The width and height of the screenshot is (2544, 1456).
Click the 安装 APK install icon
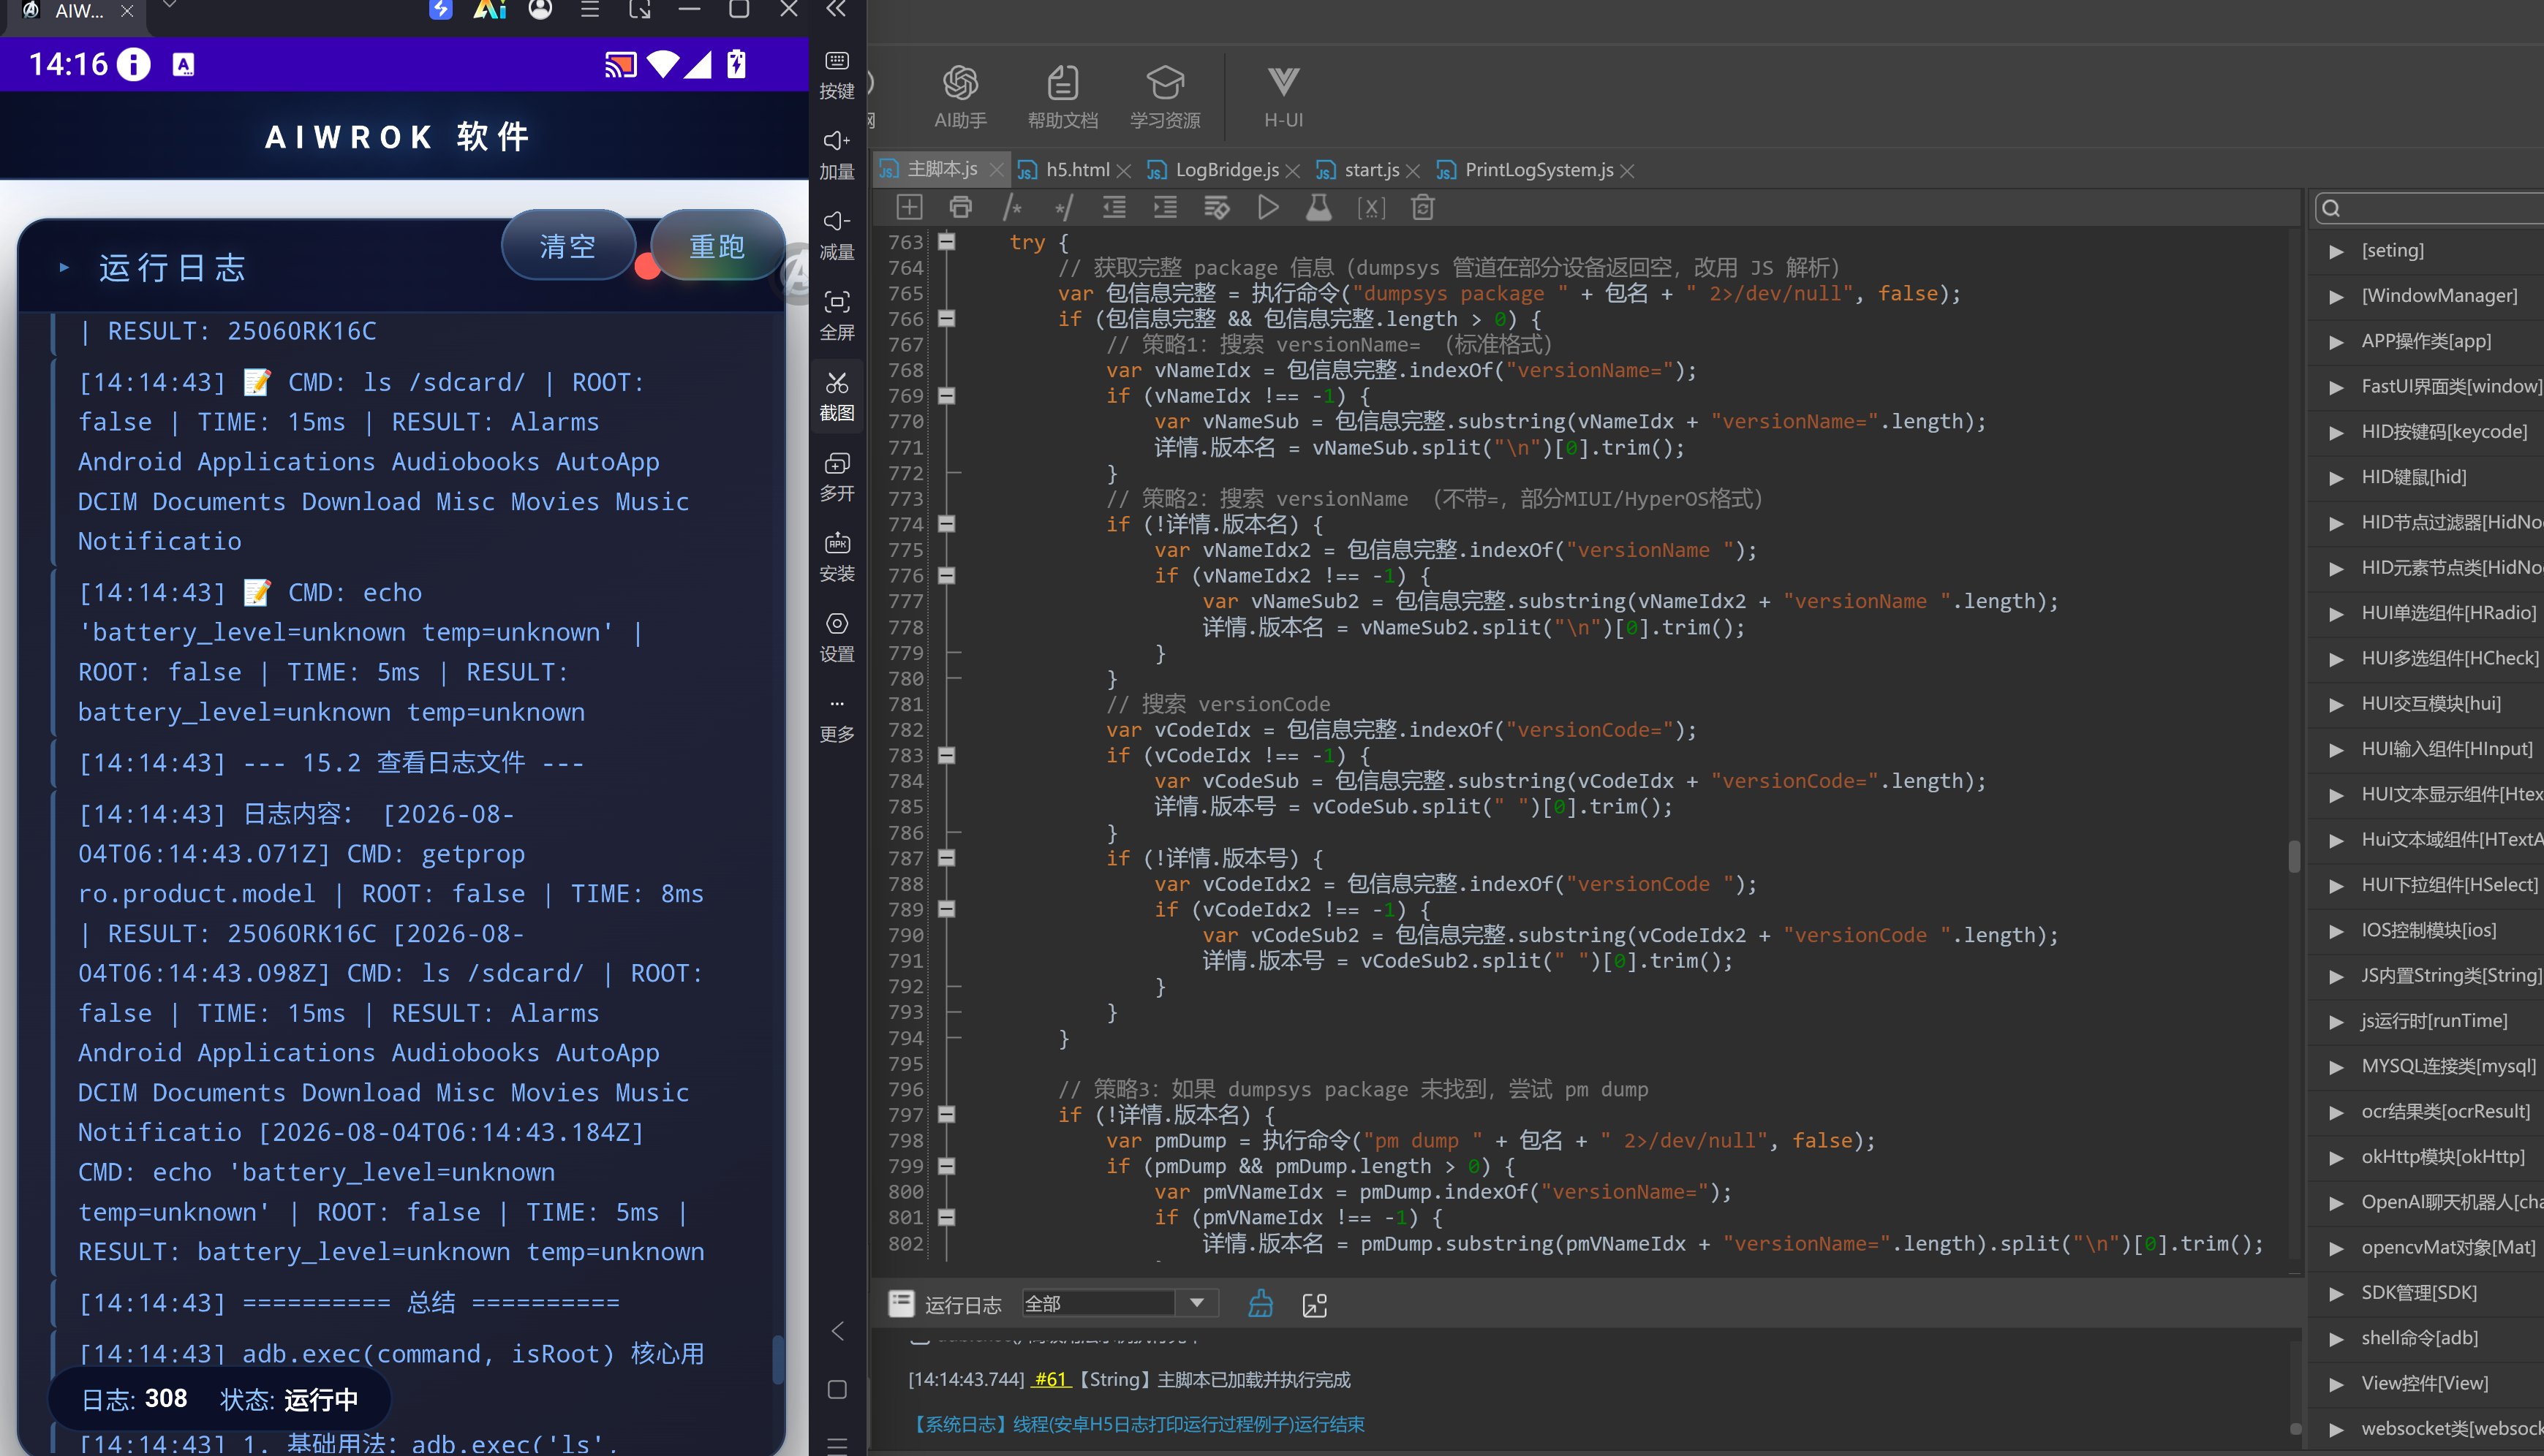(837, 556)
